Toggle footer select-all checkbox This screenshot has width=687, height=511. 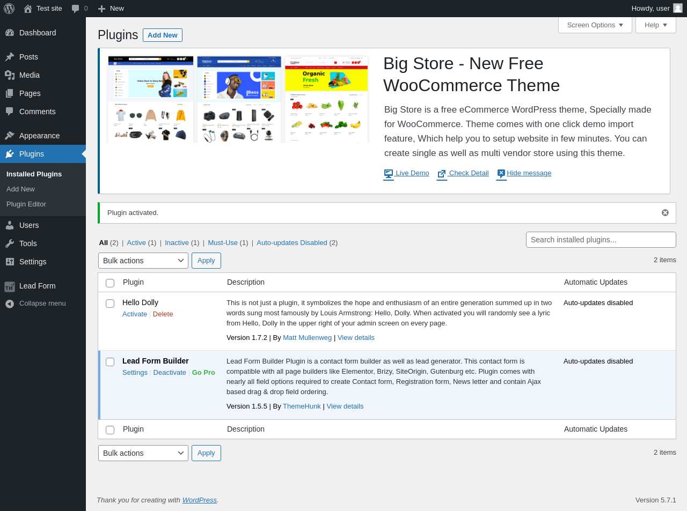pyautogui.click(x=110, y=430)
